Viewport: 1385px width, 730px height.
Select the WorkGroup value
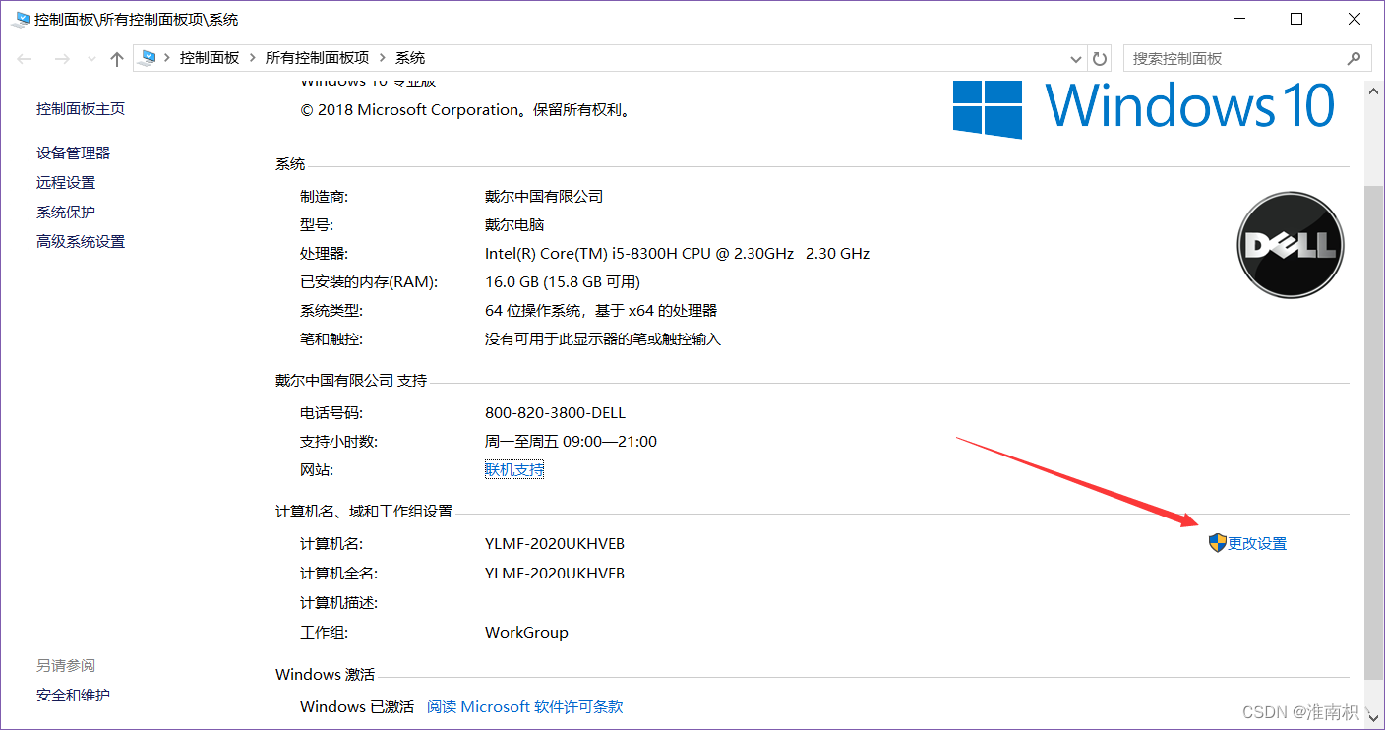coord(526,633)
